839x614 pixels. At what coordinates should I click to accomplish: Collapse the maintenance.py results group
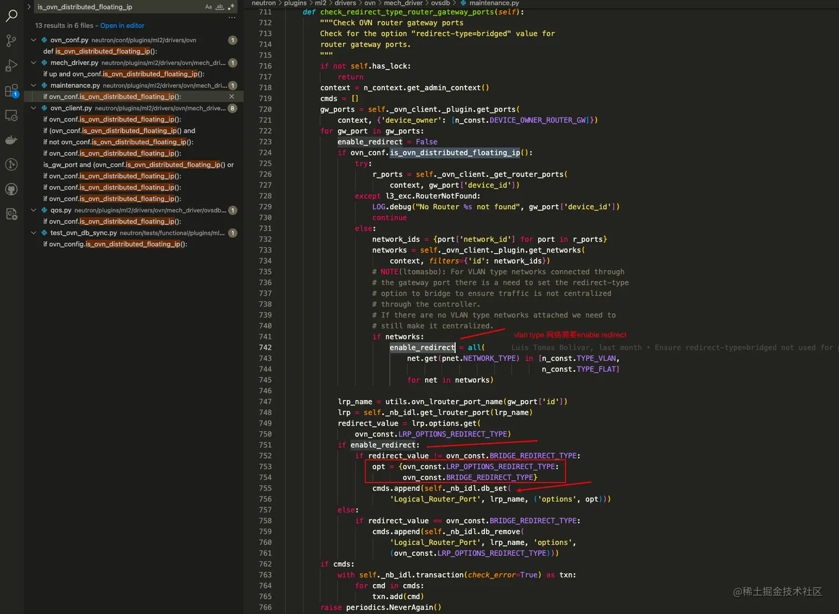point(34,85)
